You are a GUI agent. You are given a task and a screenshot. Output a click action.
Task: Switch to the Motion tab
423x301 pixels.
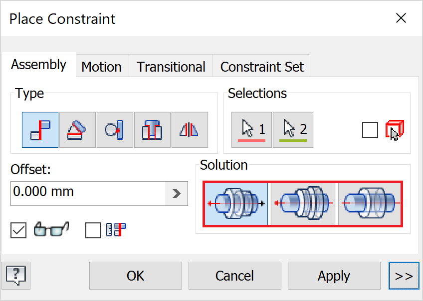(x=102, y=67)
